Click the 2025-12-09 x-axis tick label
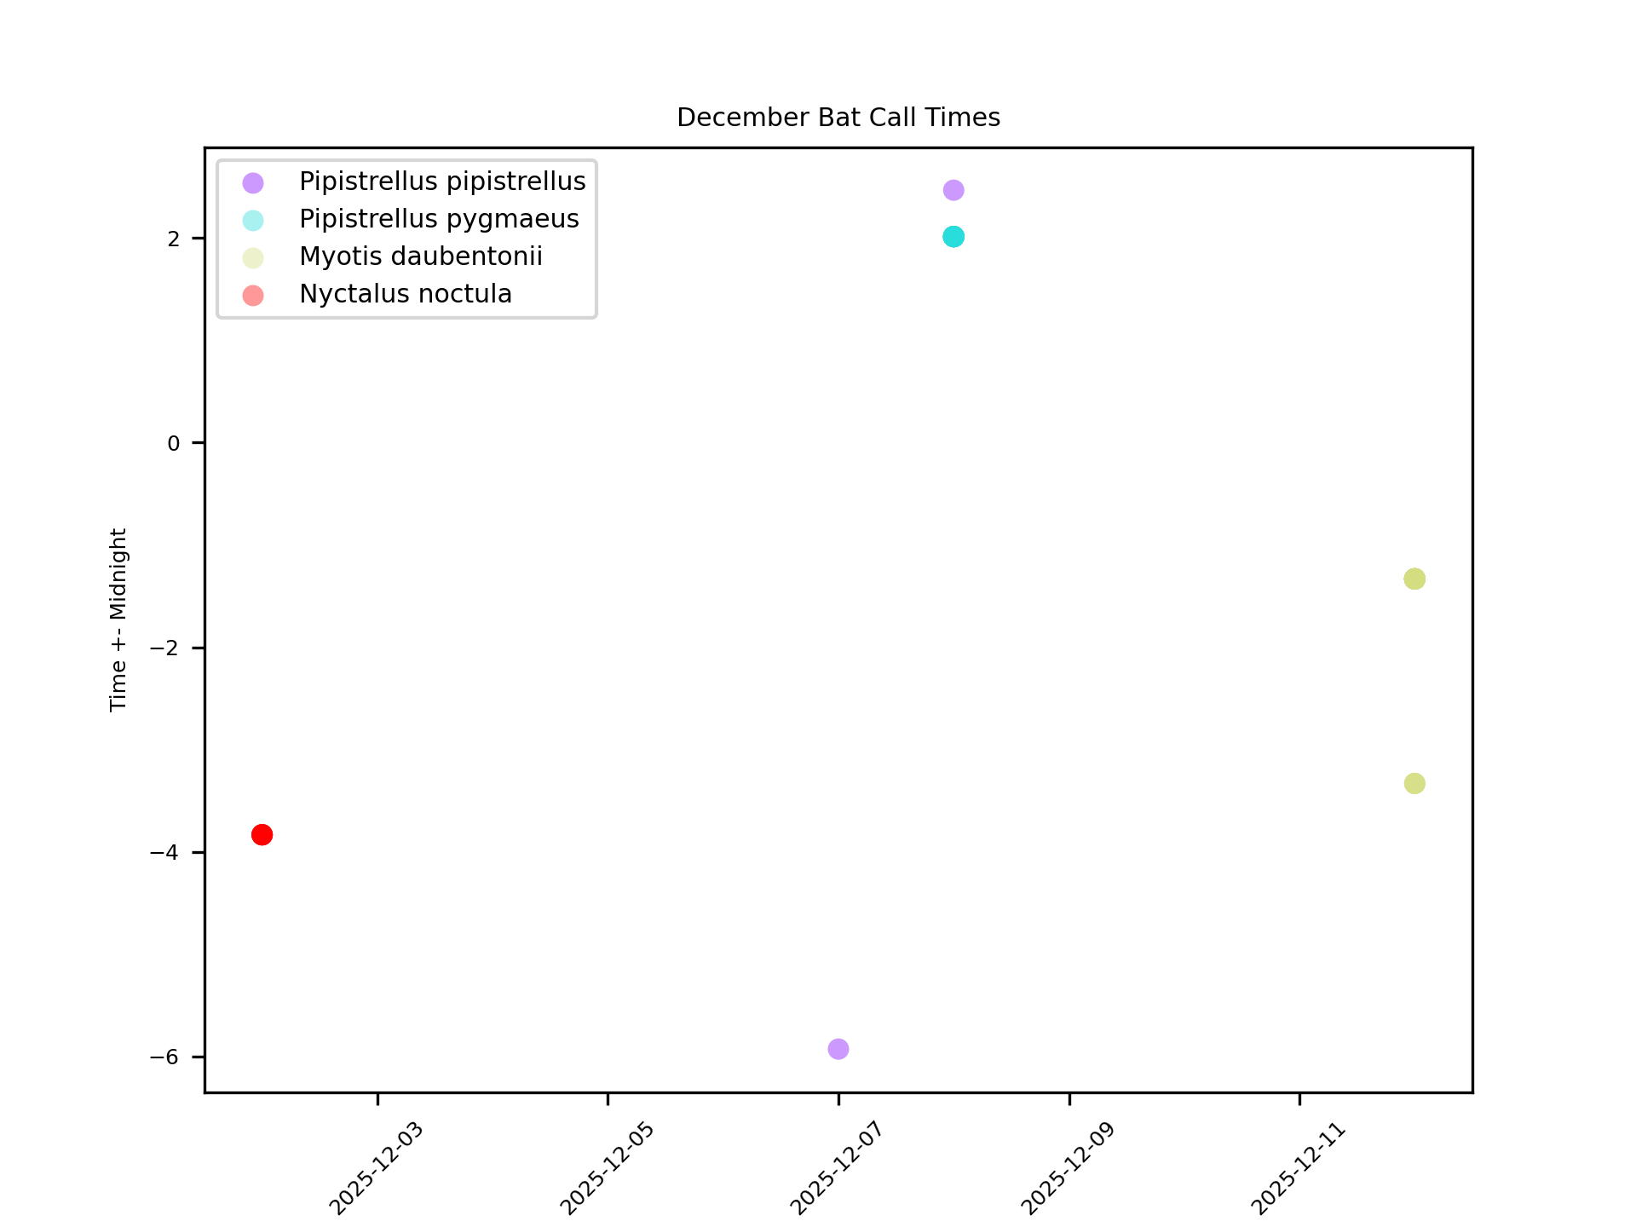The height and width of the screenshot is (1227, 1636). [1068, 1169]
